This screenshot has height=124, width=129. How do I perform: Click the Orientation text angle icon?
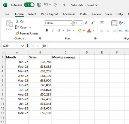[x=121, y=23]
